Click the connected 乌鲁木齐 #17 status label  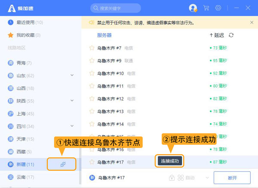111,178
